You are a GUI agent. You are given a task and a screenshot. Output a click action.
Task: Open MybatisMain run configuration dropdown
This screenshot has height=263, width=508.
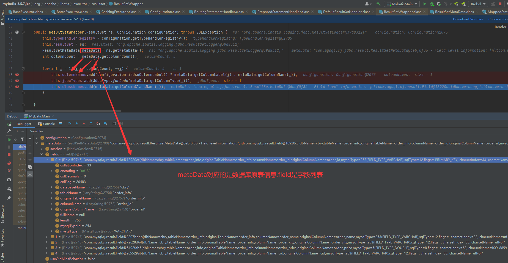point(402,4)
